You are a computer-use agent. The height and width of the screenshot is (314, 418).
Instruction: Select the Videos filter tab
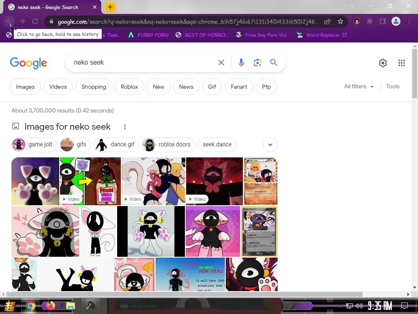[x=58, y=87]
